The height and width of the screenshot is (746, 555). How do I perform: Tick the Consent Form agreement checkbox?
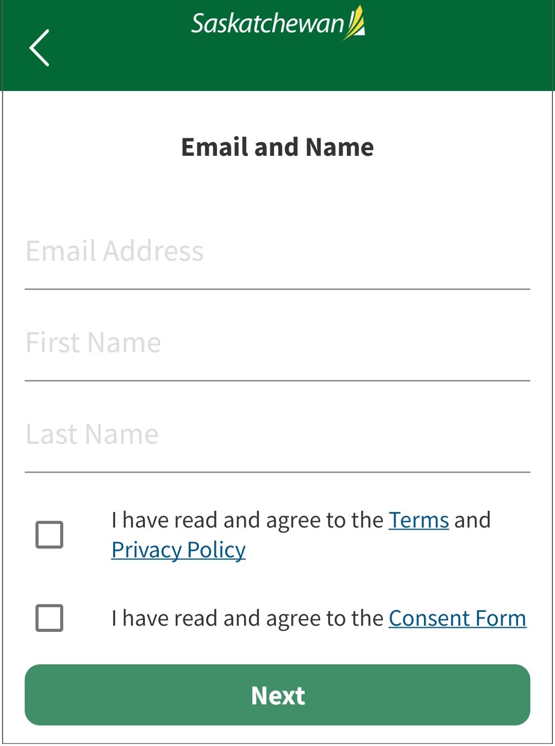point(49,618)
